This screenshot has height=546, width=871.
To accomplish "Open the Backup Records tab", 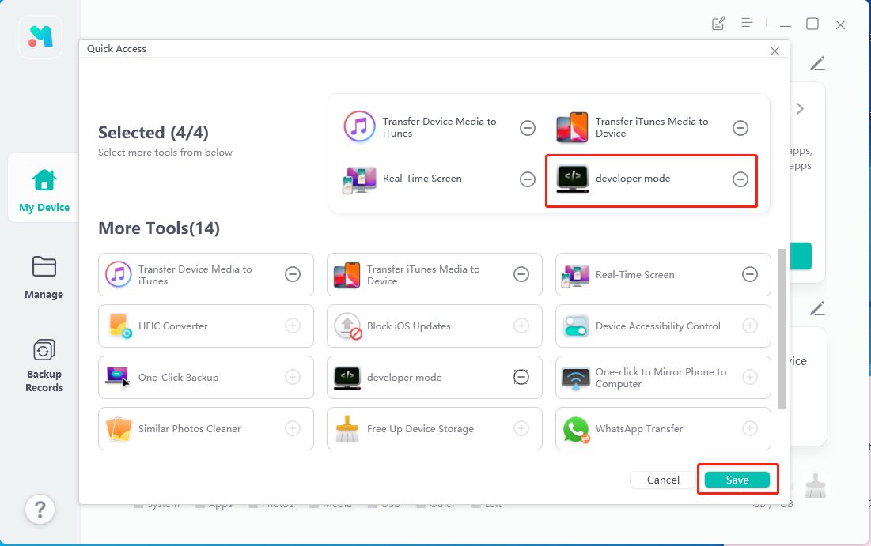I will point(44,366).
